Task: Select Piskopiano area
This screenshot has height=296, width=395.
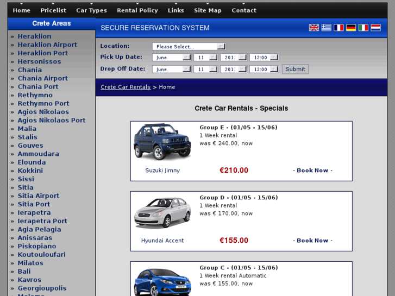Action: pyautogui.click(x=37, y=246)
